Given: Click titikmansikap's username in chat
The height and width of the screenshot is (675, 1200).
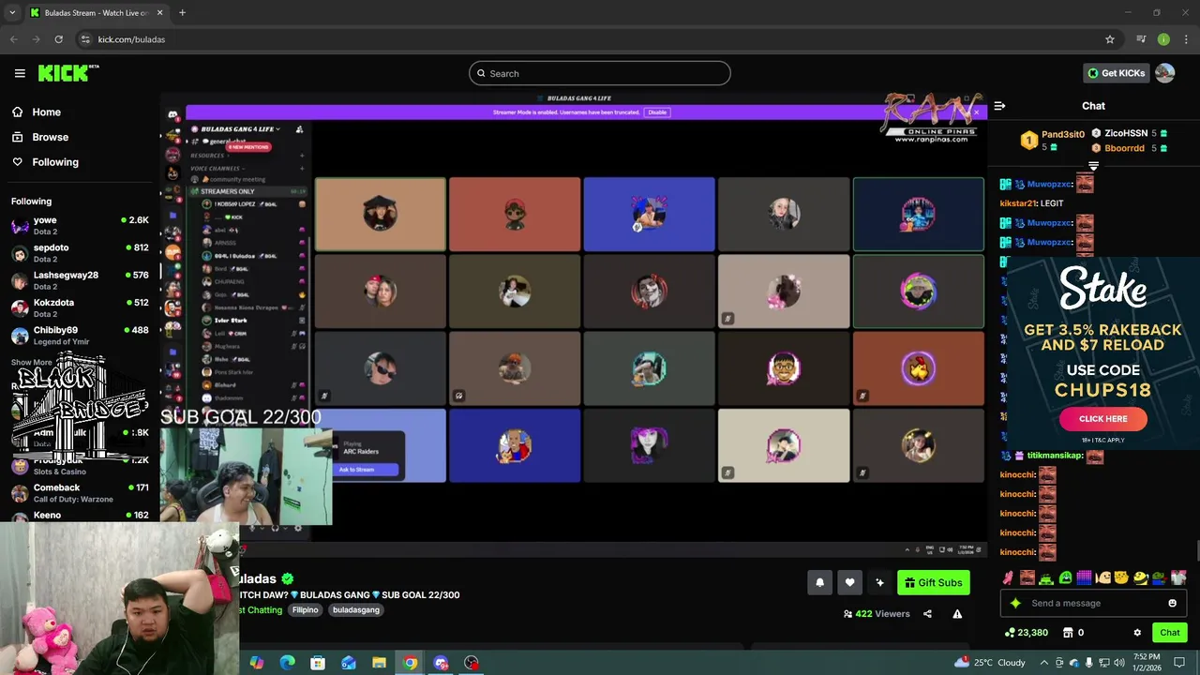Looking at the screenshot, I should tap(1055, 456).
